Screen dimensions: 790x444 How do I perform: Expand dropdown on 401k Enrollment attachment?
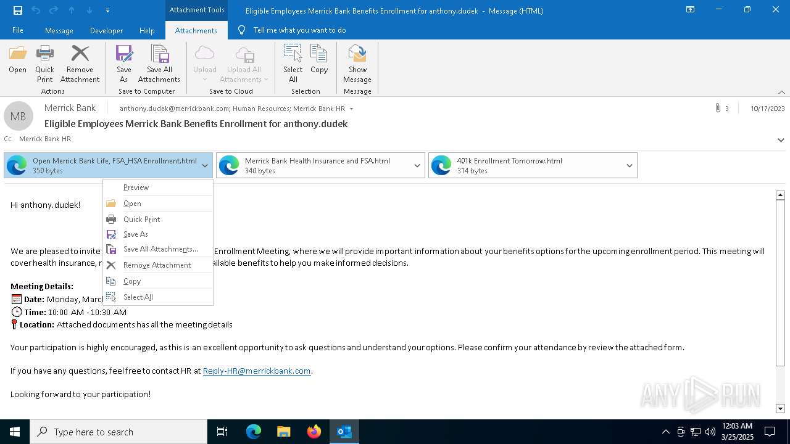click(x=630, y=165)
